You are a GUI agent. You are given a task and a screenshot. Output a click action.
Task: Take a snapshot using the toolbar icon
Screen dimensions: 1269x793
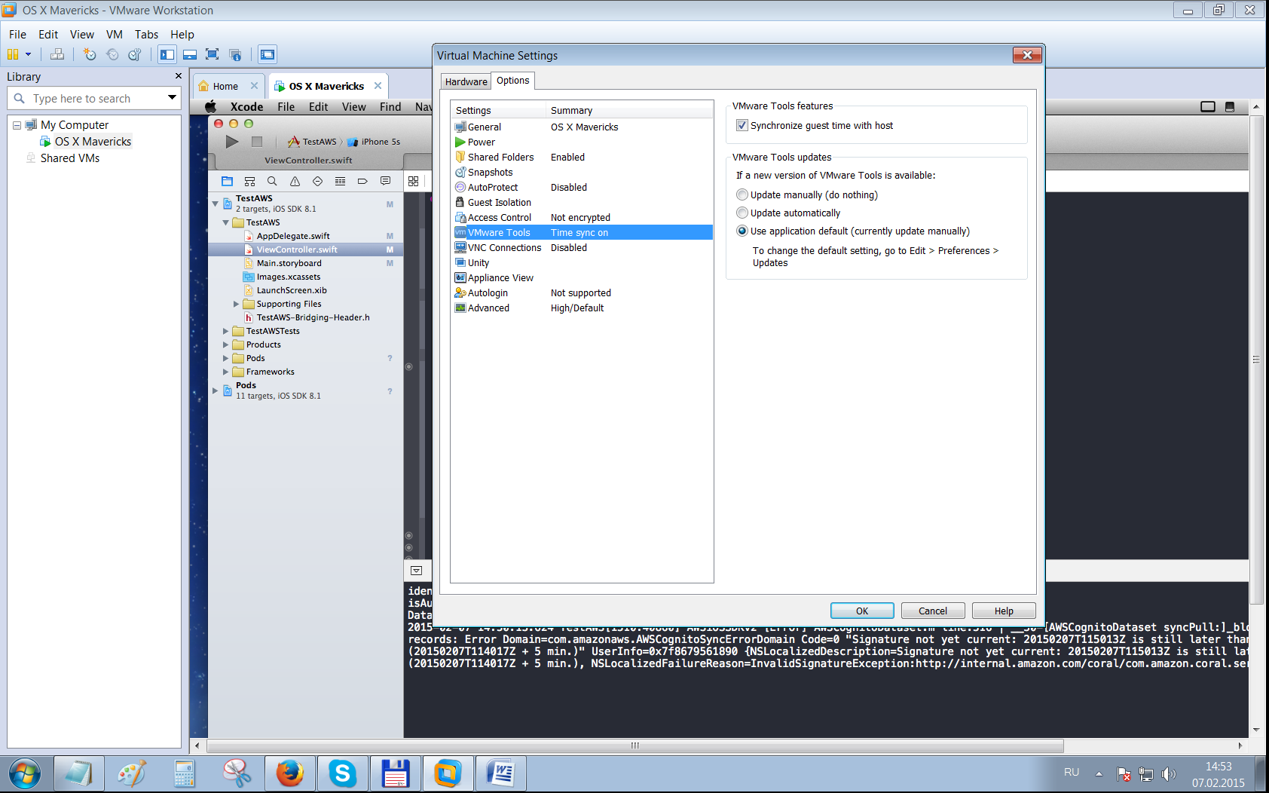point(90,54)
